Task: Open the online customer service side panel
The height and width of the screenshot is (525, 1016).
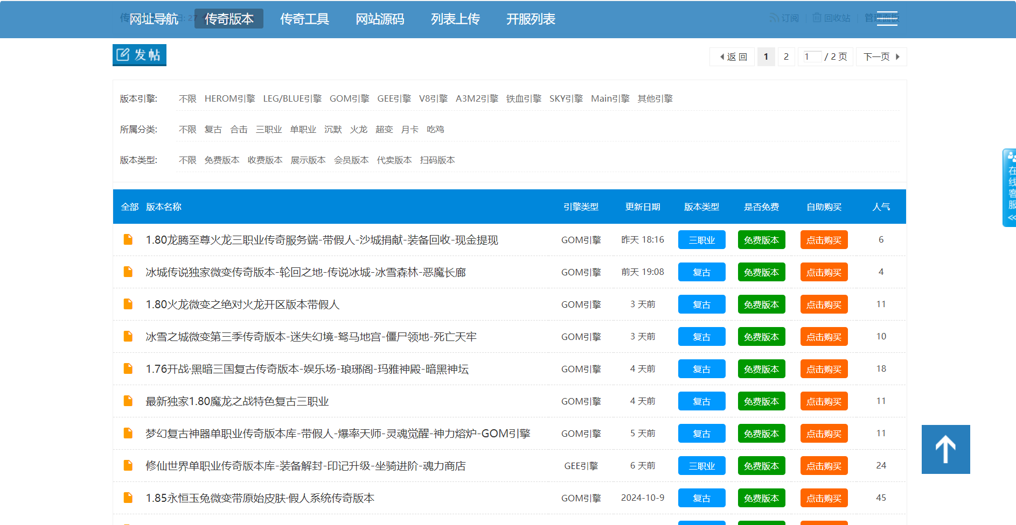Action: pyautogui.click(x=1010, y=187)
